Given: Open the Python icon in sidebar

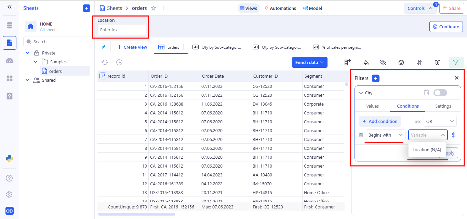Looking at the screenshot, I should click(x=10, y=158).
